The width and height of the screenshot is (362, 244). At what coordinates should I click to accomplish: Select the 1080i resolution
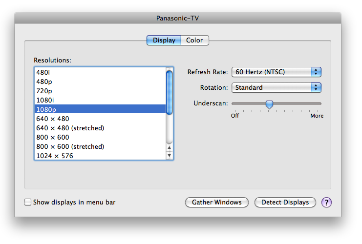[x=100, y=100]
